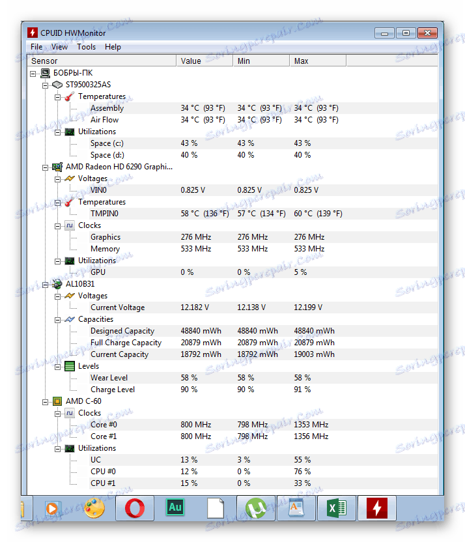Open Adobe Audition from the taskbar
Image resolution: width=465 pixels, height=542 pixels.
pos(175,507)
